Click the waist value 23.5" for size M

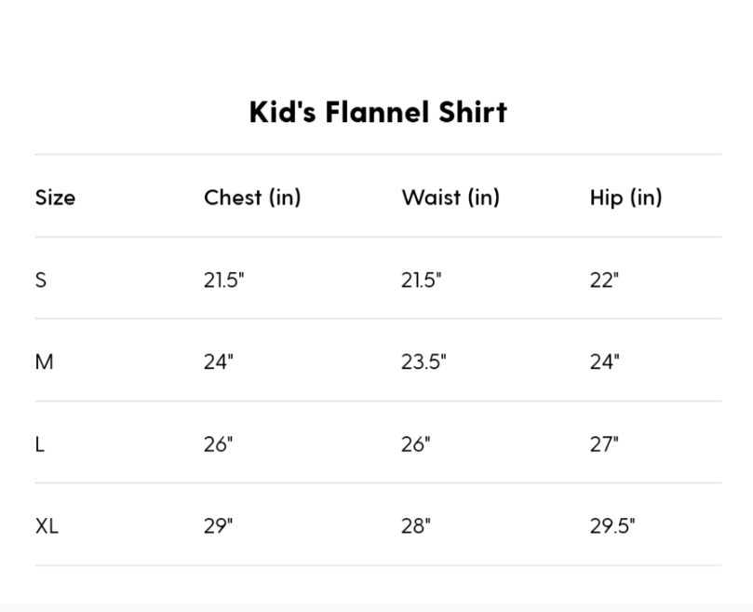click(x=424, y=361)
